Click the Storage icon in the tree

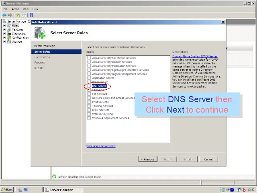tap(9, 41)
